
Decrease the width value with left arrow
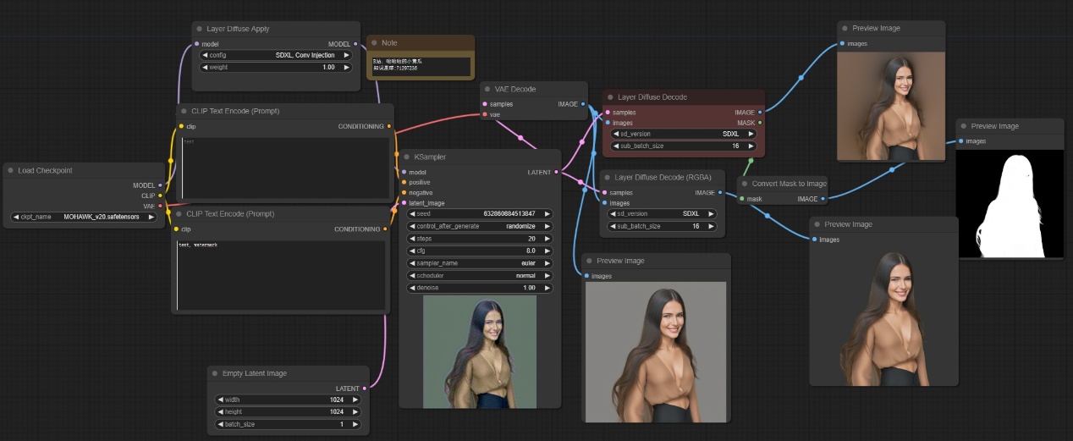coord(221,400)
